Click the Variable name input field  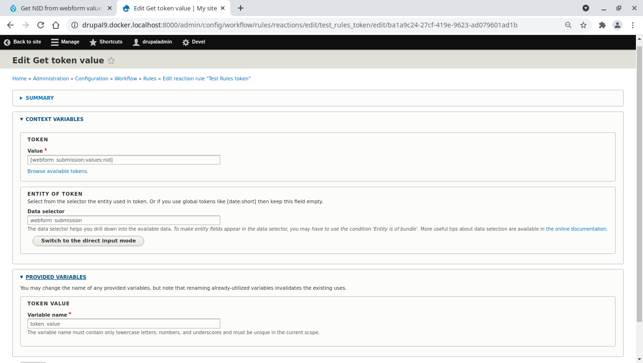[123, 323]
